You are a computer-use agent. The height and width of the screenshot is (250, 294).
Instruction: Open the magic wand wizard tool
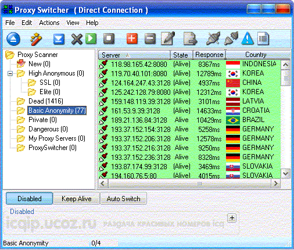click(36, 39)
